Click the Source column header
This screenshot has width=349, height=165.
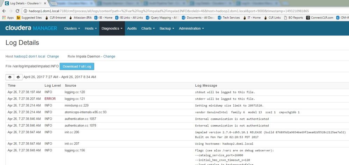(70, 85)
